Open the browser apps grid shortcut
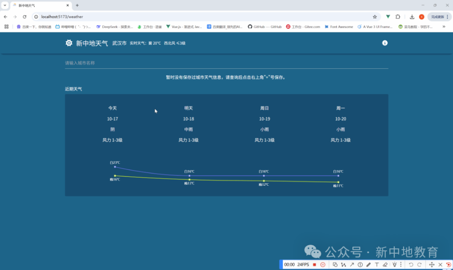Image resolution: width=453 pixels, height=270 pixels. pos(6,26)
